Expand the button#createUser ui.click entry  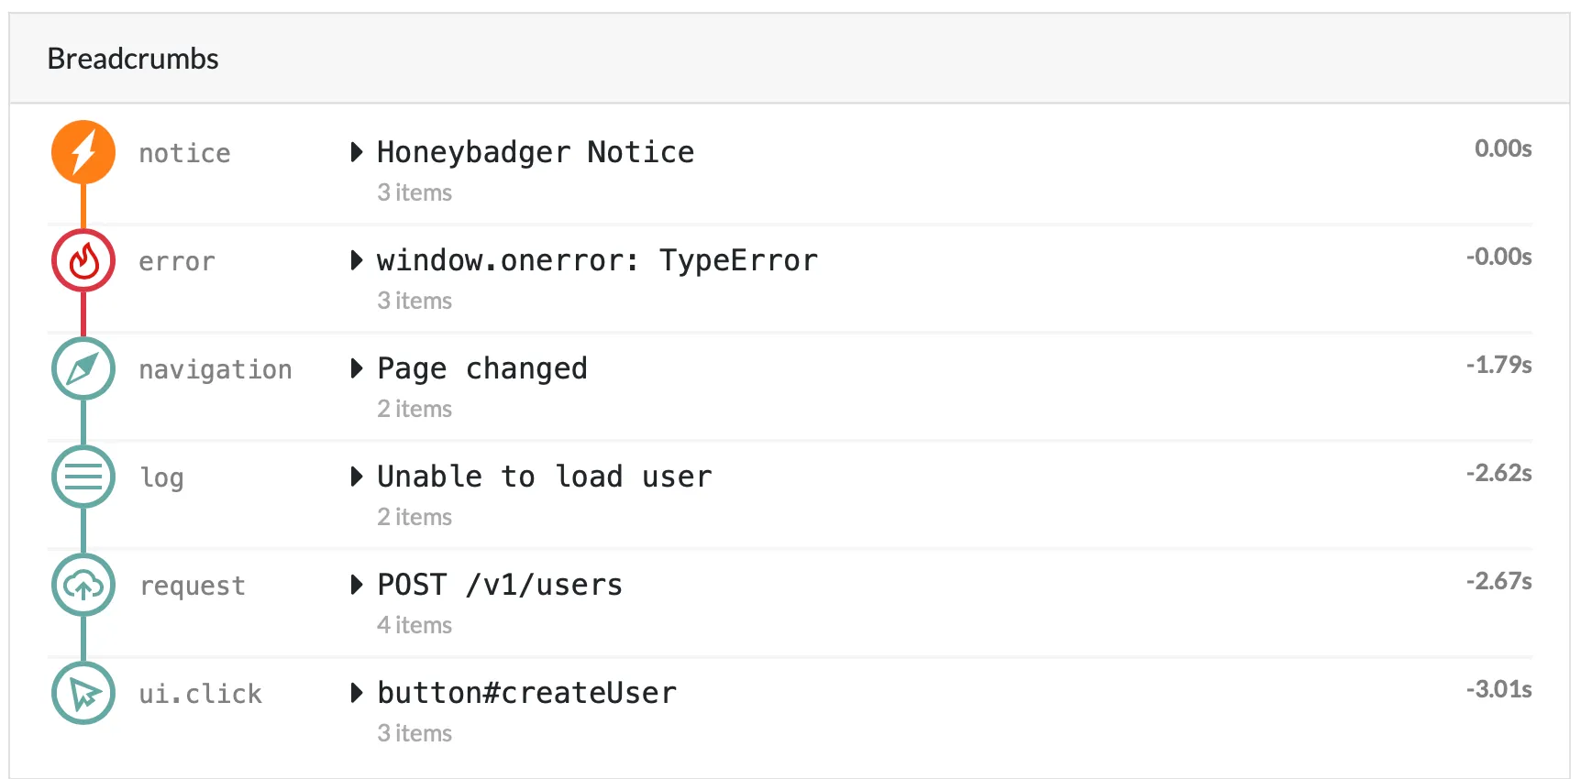[x=526, y=694]
